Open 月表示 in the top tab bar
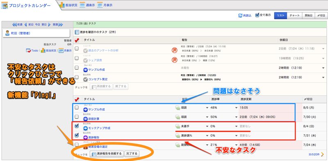Screen dimensions: 328x161 105,5
